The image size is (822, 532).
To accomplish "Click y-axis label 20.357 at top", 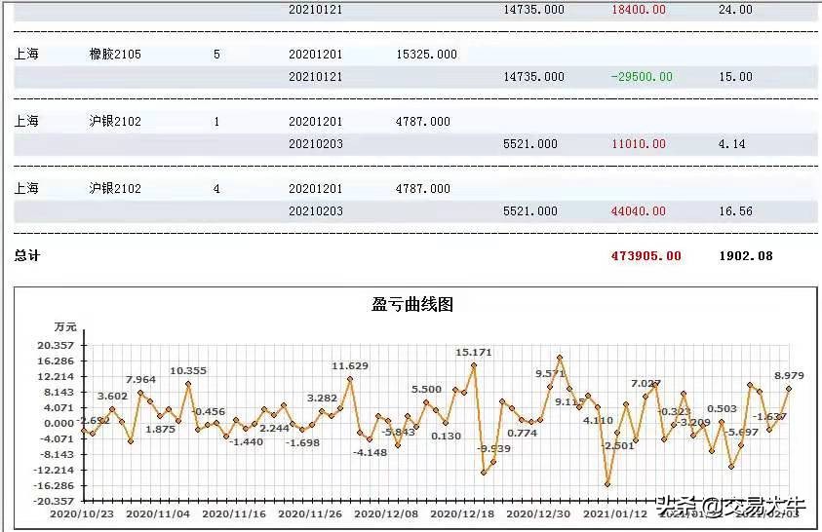I will tap(56, 346).
